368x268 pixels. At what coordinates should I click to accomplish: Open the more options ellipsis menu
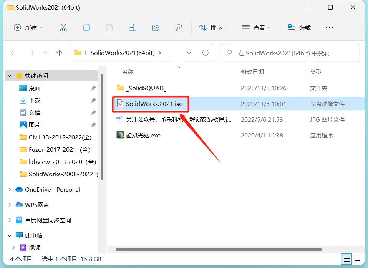329,28
